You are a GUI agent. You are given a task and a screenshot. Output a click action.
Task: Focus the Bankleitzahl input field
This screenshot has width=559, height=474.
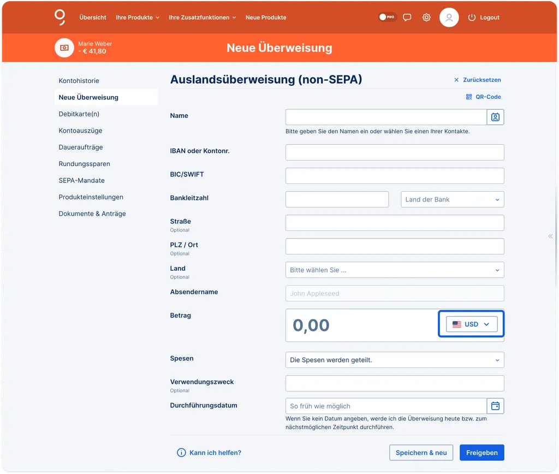tap(337, 199)
